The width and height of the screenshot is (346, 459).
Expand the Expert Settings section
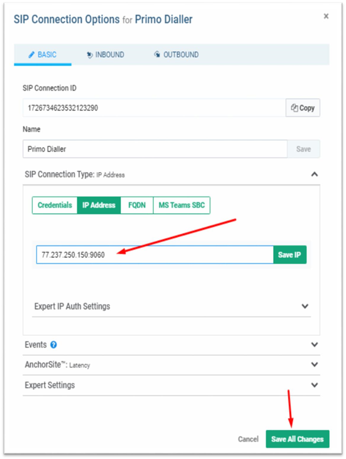(x=315, y=385)
